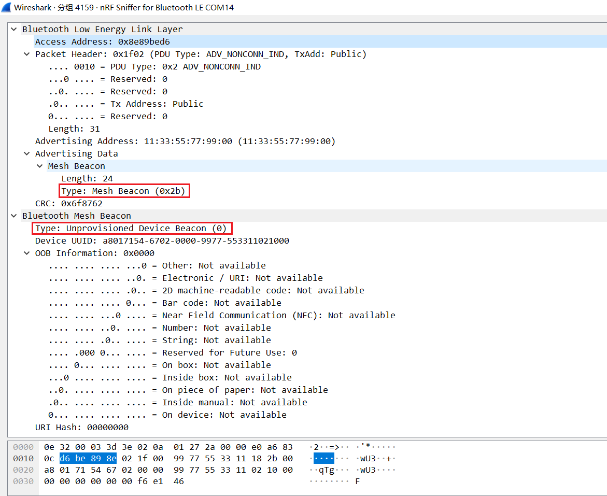Select the Access Address row
The height and width of the screenshot is (496, 607).
pos(102,42)
